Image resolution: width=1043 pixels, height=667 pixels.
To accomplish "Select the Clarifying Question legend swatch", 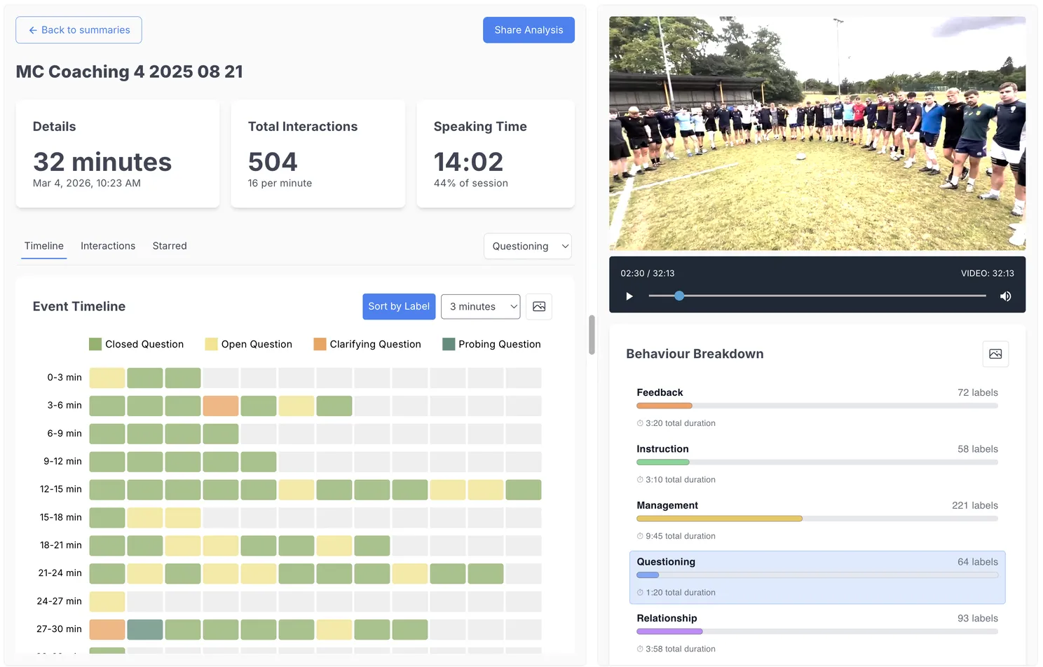I will point(320,344).
